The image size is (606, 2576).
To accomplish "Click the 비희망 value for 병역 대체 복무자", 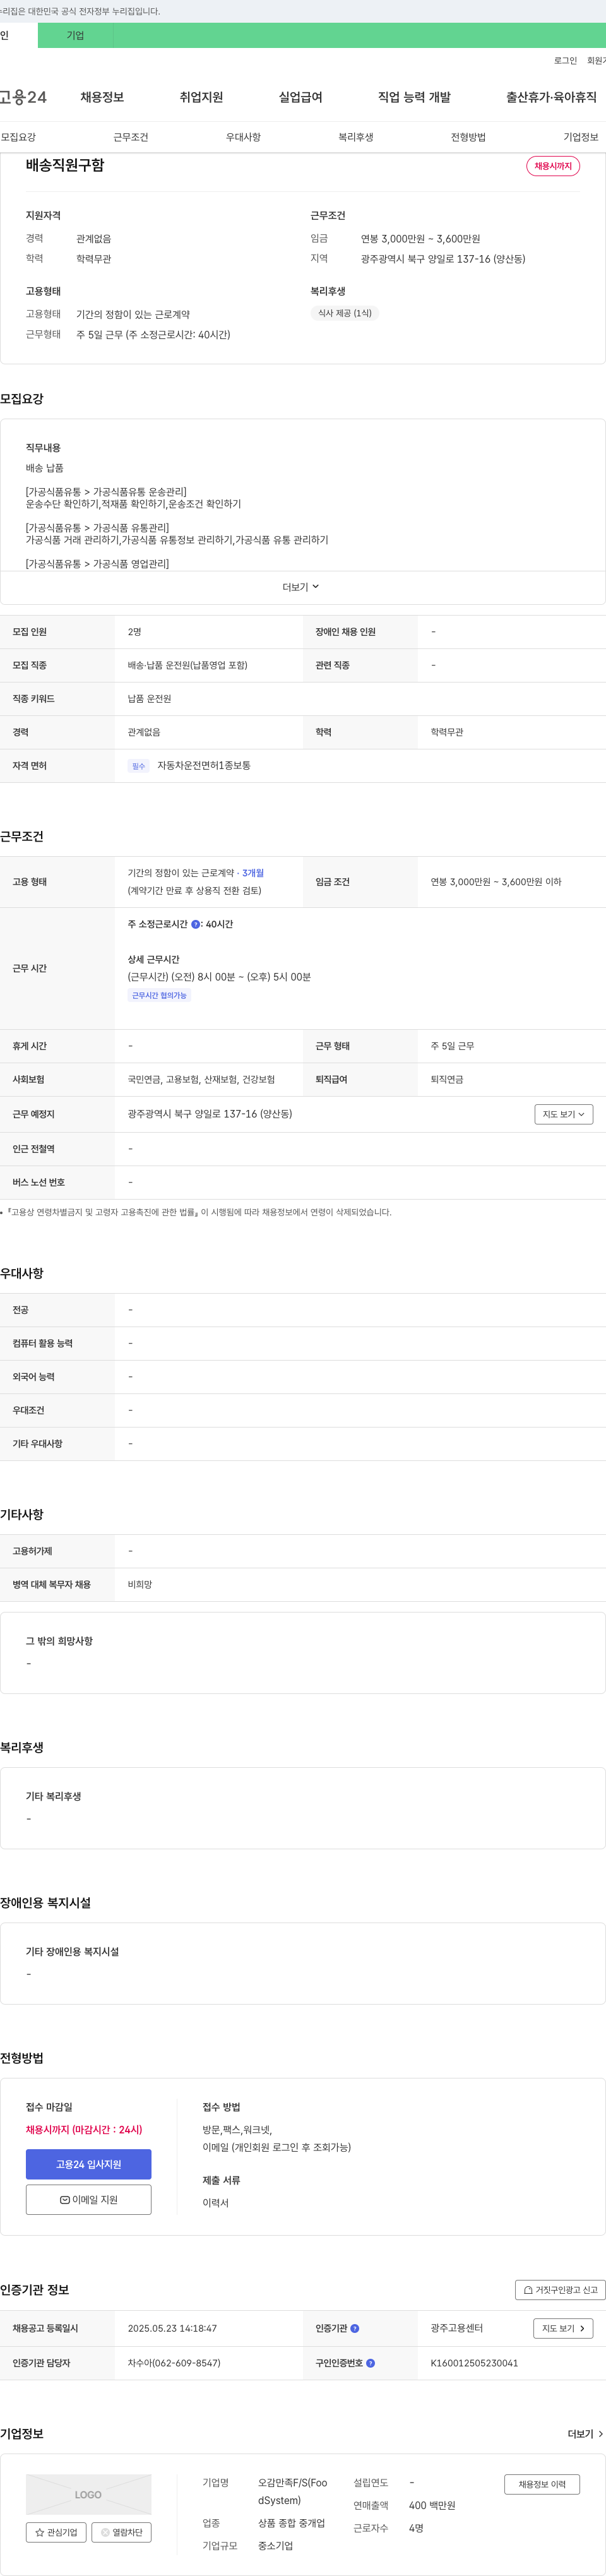I will 140,1585.
